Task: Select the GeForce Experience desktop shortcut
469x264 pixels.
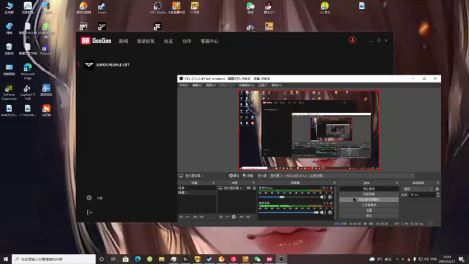Action: (9, 93)
